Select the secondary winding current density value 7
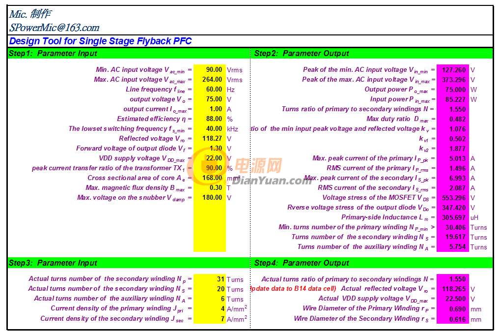The image size is (499, 336). tap(209, 319)
